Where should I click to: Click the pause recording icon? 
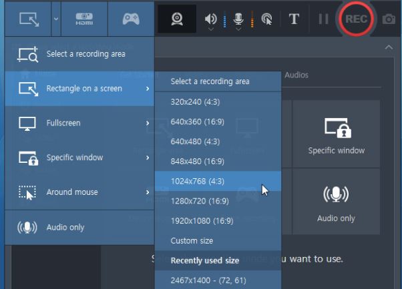coord(323,19)
